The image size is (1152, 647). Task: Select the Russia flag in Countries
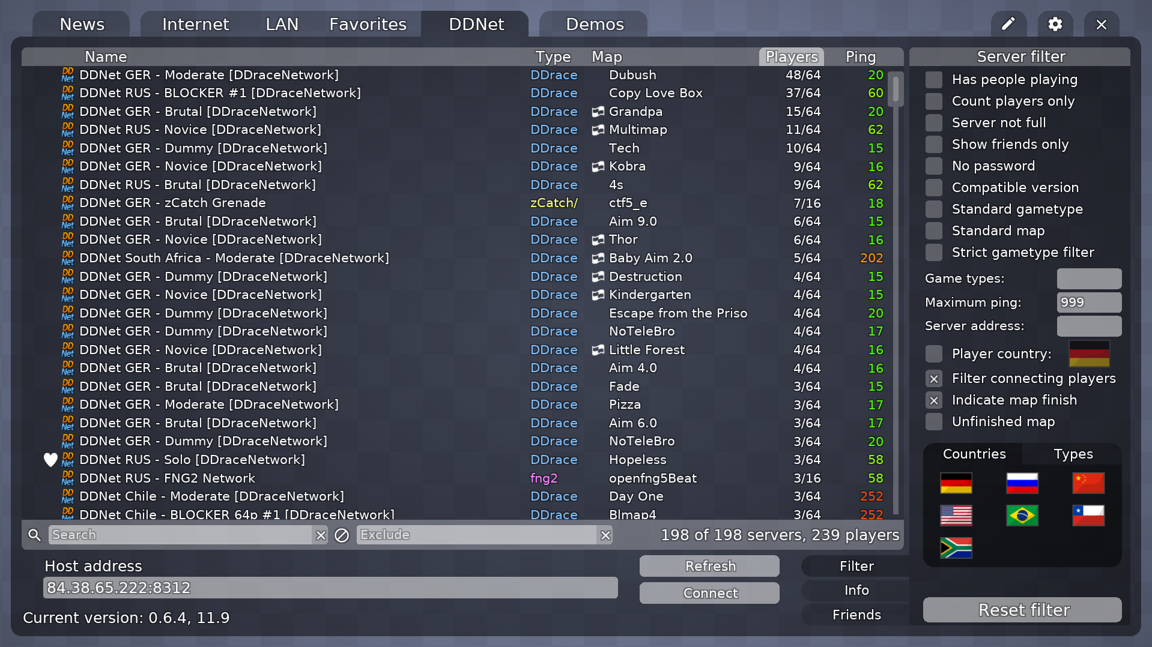pos(1022,483)
